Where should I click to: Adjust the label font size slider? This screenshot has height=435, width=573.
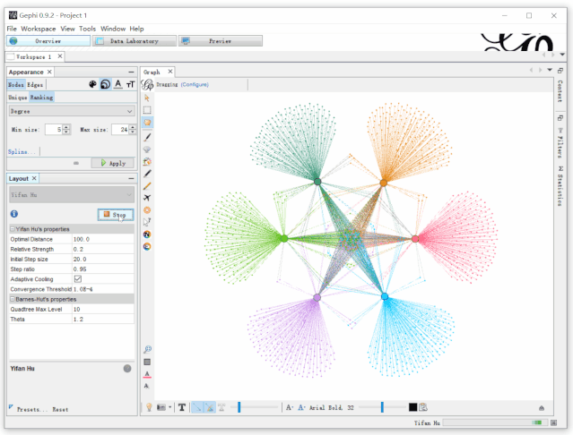point(382,407)
